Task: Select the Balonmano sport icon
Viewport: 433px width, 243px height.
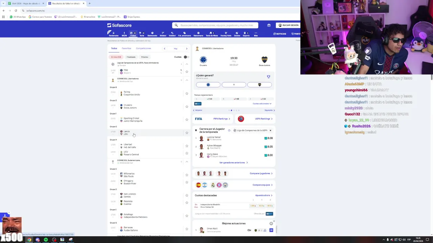Action: coord(198,34)
